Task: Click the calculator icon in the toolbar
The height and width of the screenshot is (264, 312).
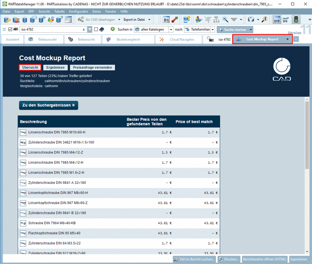Action: point(69,20)
